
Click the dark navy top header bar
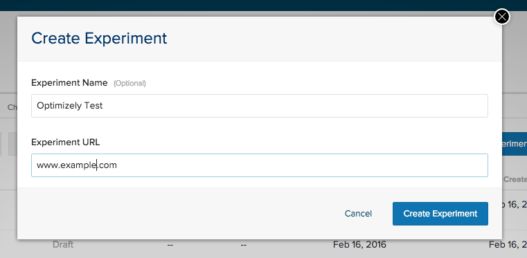tap(263, 6)
